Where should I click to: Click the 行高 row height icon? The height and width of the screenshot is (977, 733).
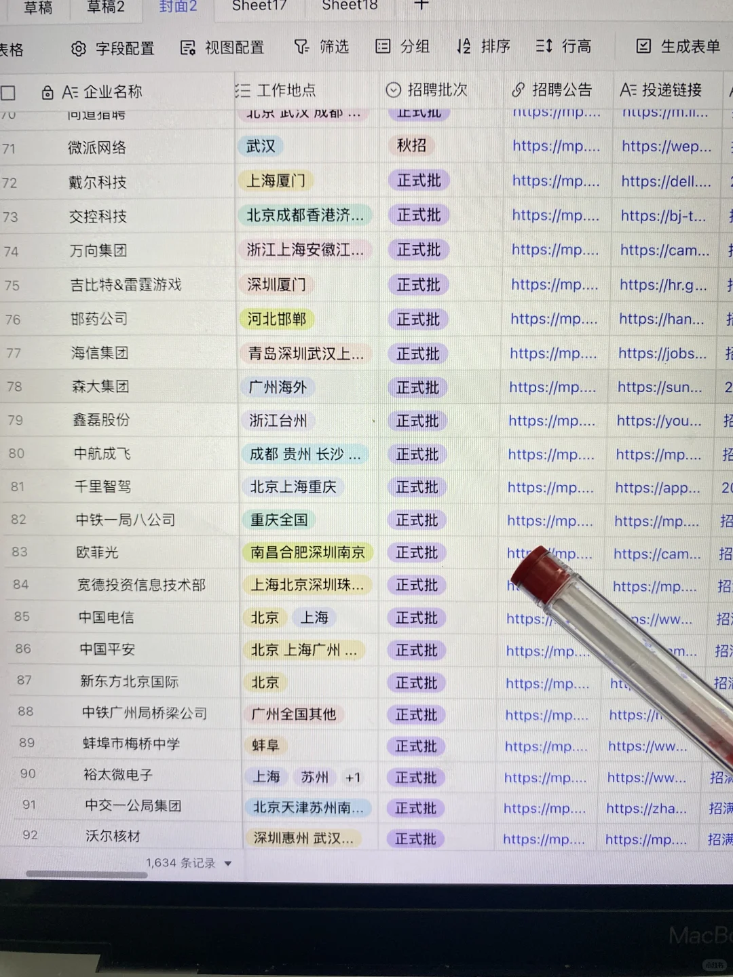click(544, 45)
